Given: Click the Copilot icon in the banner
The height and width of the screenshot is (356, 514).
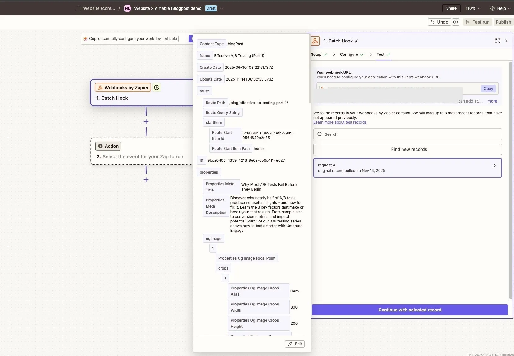Looking at the screenshot, I should (x=85, y=39).
